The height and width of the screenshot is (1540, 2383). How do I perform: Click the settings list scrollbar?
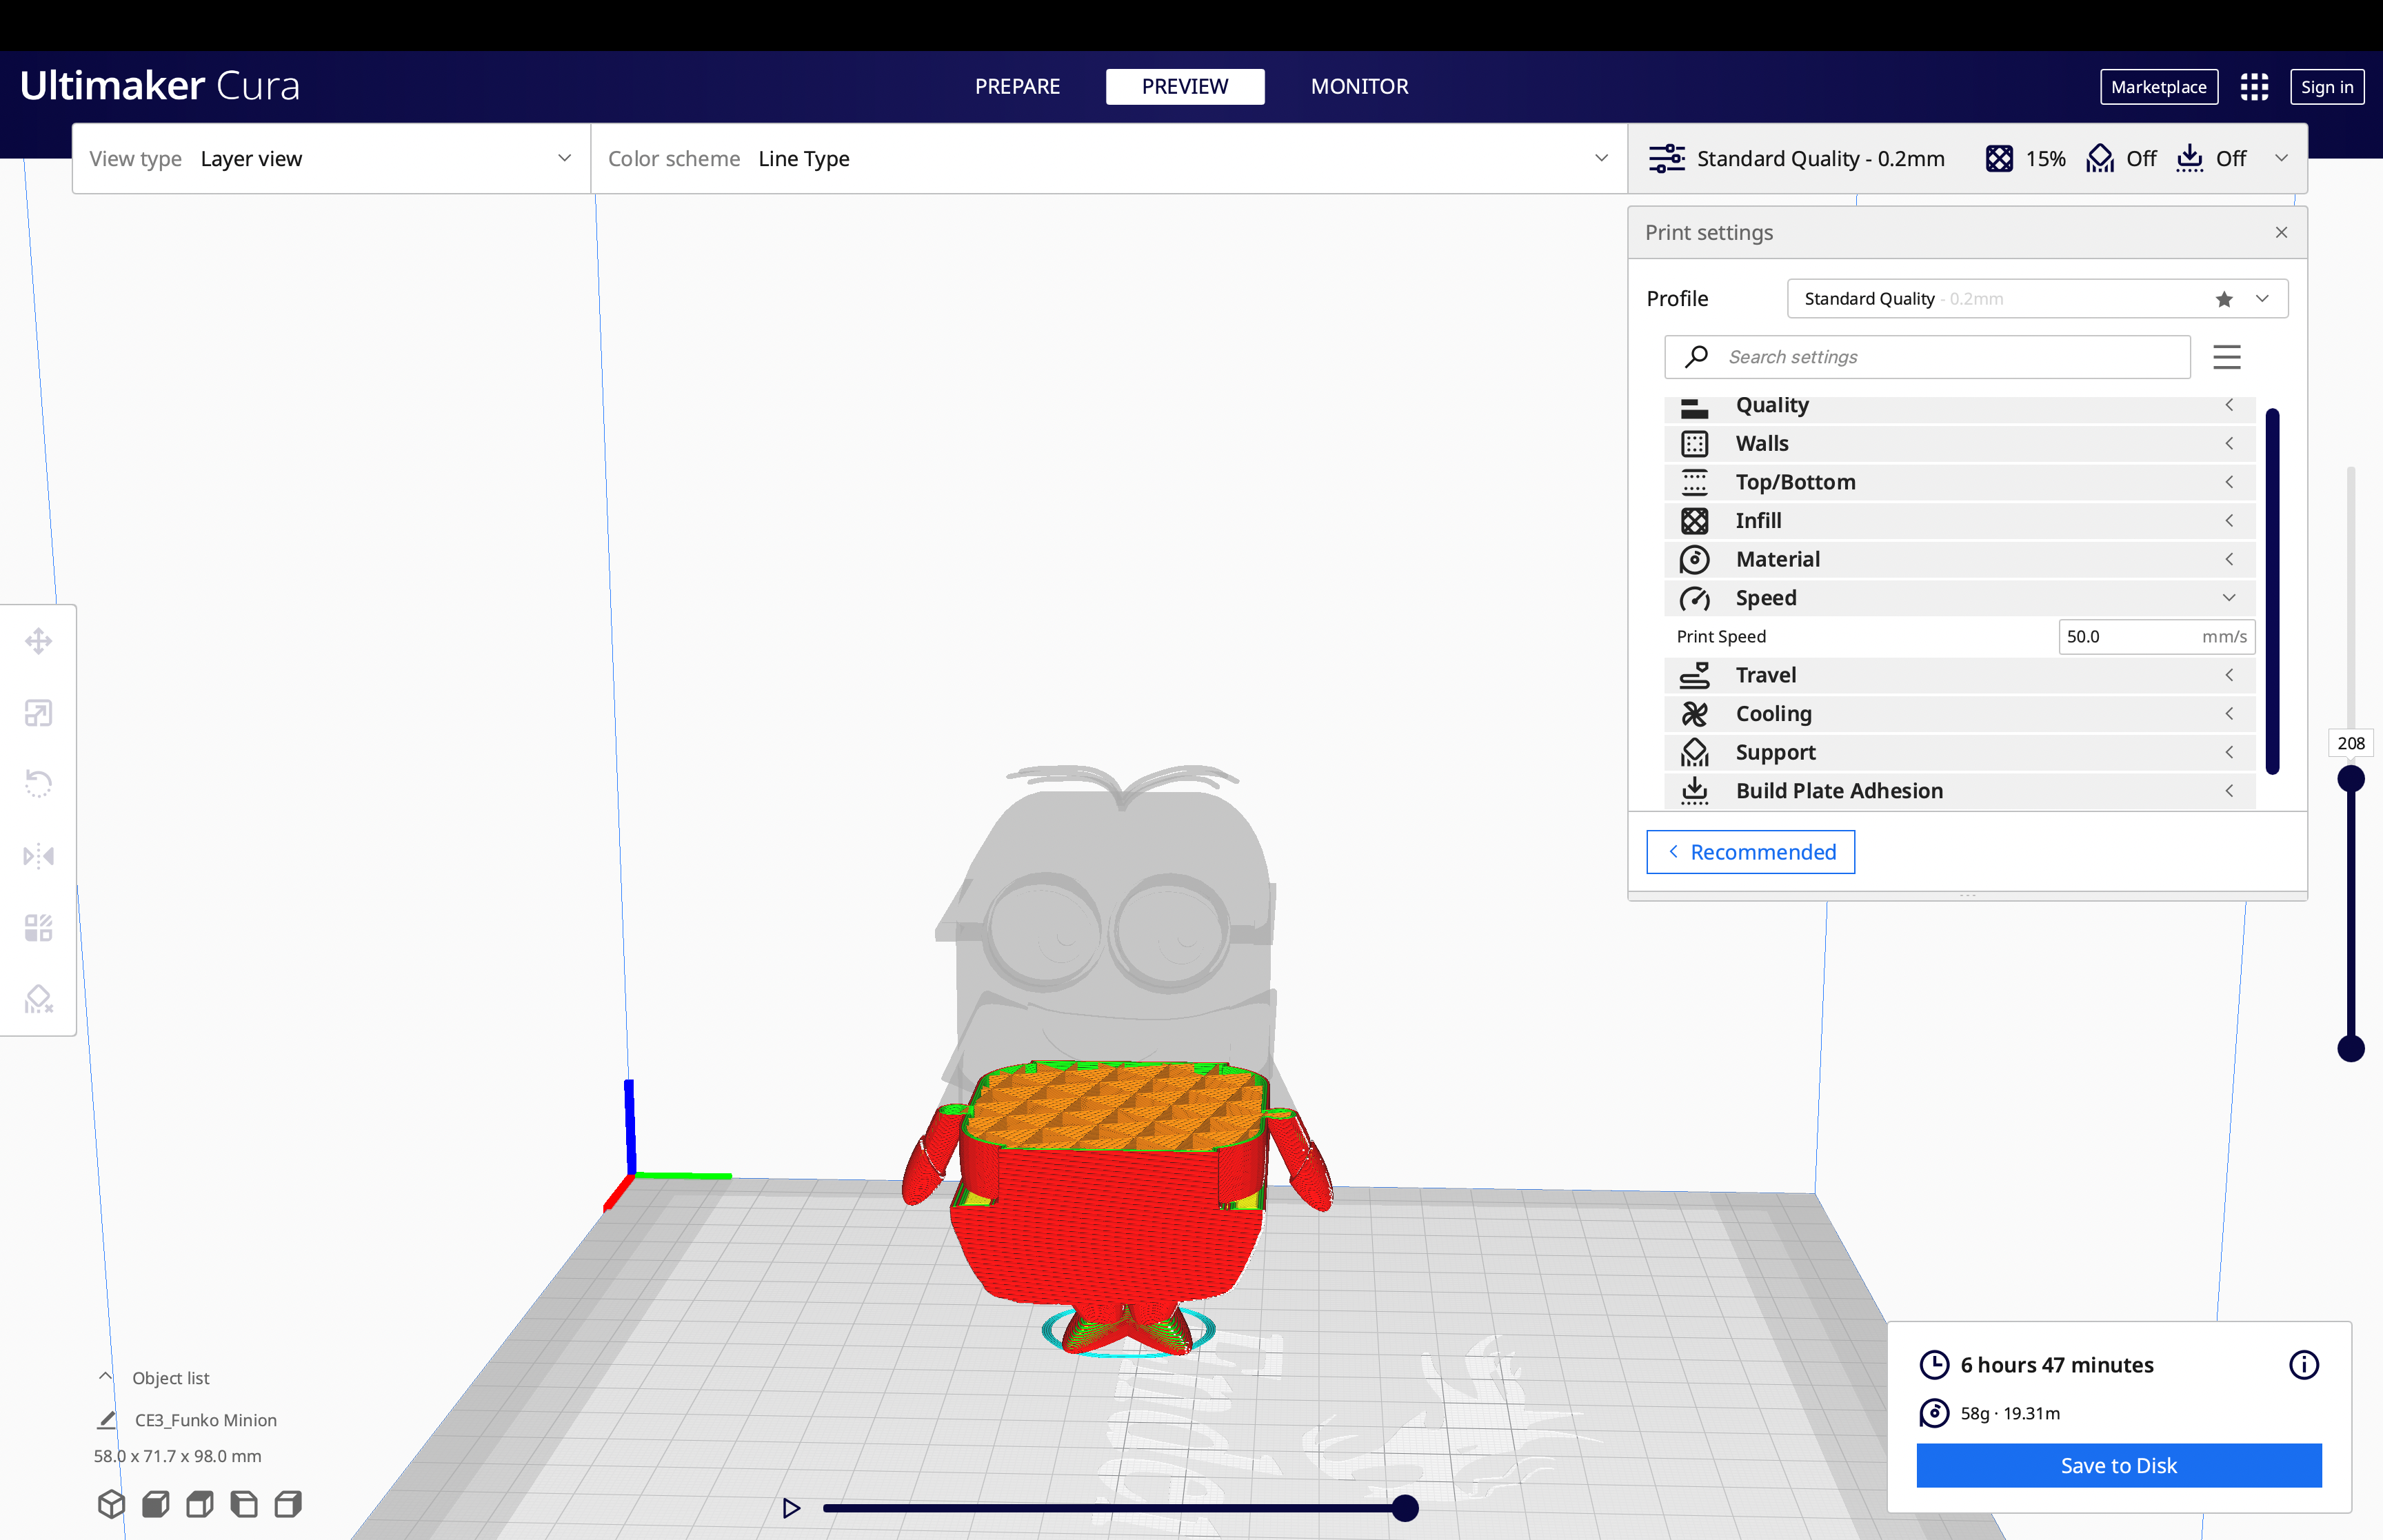pos(2272,591)
